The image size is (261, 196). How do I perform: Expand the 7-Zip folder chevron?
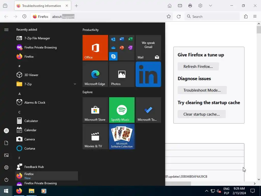click(75, 84)
